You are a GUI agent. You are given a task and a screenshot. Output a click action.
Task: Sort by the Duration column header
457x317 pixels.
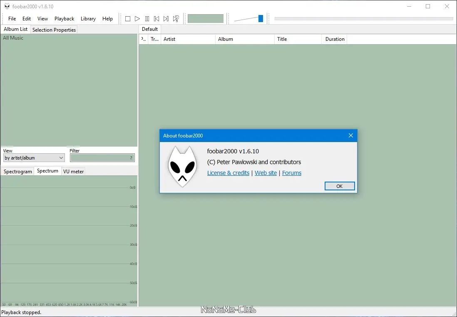click(x=334, y=39)
